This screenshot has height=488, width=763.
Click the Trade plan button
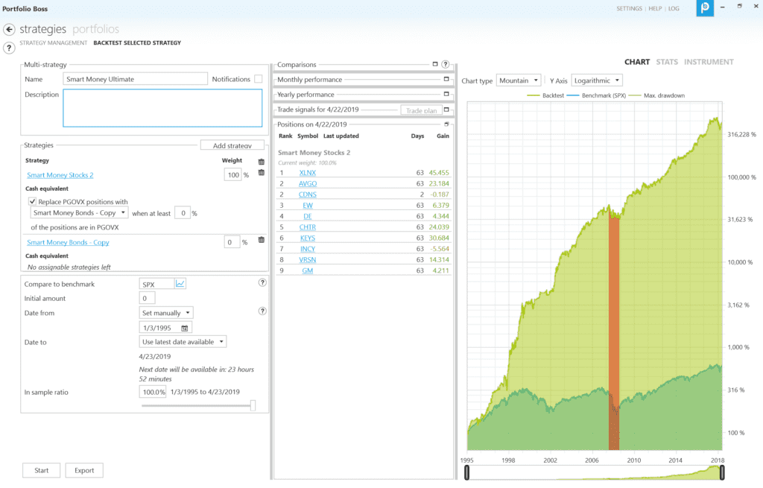[422, 110]
